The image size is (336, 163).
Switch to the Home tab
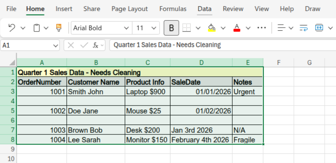[35, 9]
